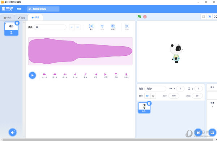Switch to large stage layout
Viewport: 217px width, 141px height.
209,17
